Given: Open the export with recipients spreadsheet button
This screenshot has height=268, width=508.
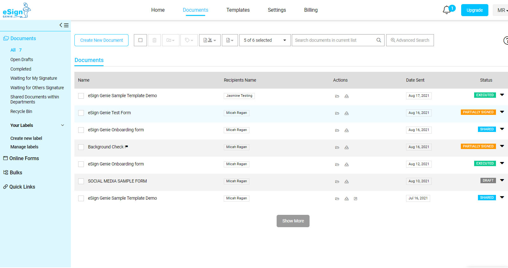Looking at the screenshot, I should click(210, 40).
